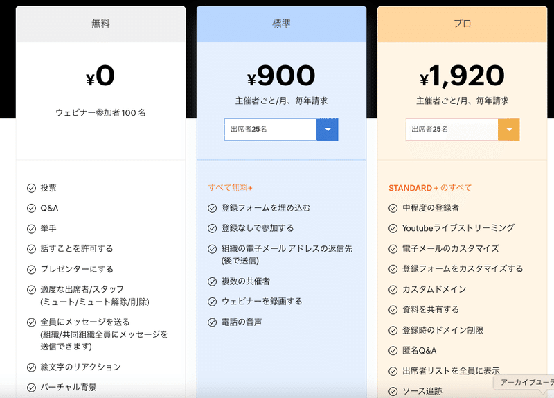
Task: Click check icon beside 全員にメッセージを送る
Action: pyautogui.click(x=31, y=322)
